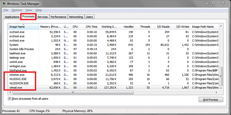Sort by CPU column header
231x115 pixels.
(75, 27)
